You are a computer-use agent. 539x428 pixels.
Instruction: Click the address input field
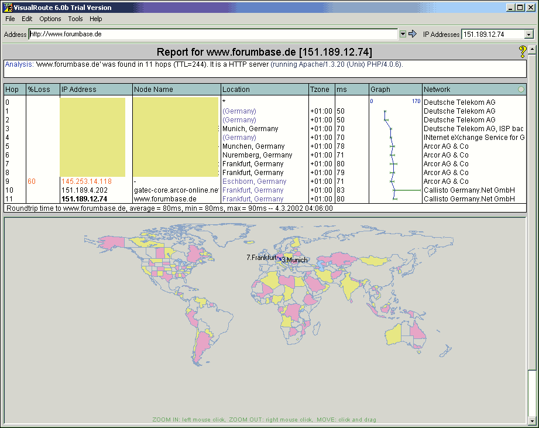tap(213, 34)
